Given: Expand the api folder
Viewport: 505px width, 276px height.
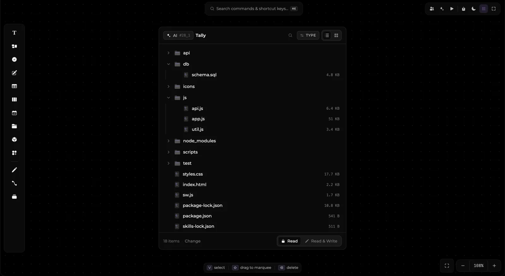Looking at the screenshot, I should pyautogui.click(x=169, y=53).
